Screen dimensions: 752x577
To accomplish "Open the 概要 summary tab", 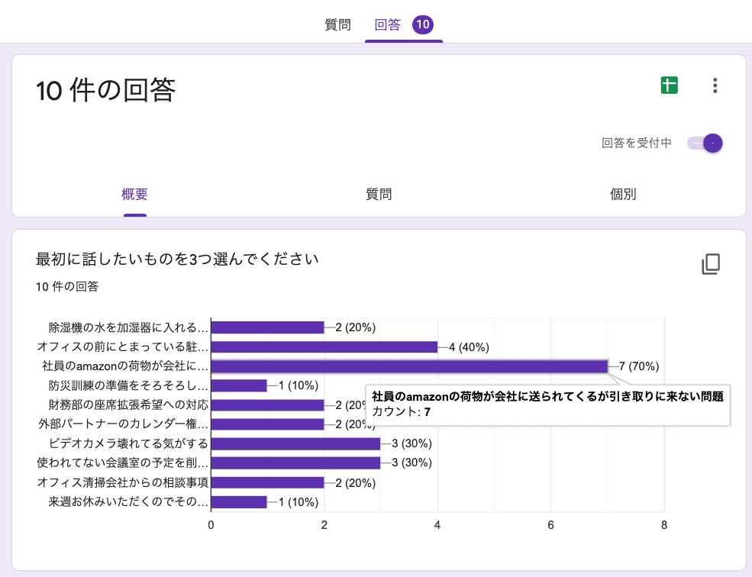I will click(135, 194).
